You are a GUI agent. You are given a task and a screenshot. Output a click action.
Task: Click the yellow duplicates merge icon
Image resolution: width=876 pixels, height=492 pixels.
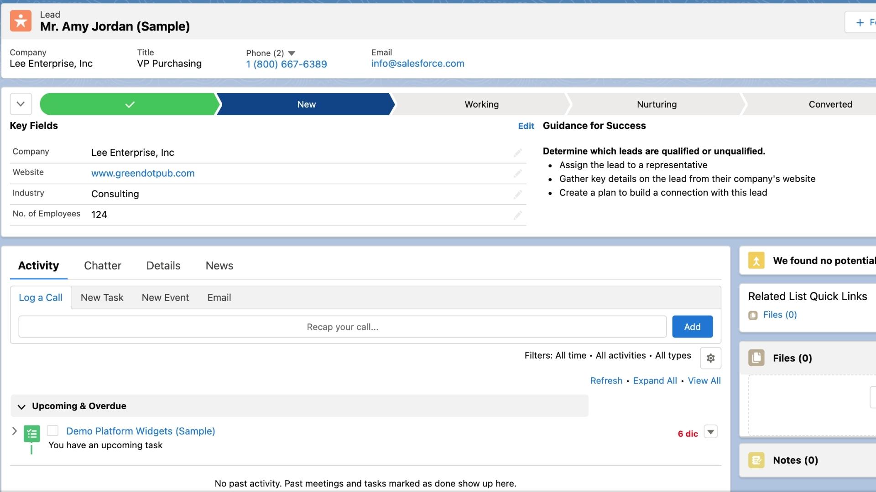coord(756,261)
